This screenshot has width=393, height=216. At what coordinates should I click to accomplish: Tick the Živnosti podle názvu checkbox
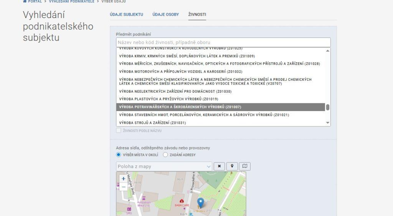(x=119, y=131)
